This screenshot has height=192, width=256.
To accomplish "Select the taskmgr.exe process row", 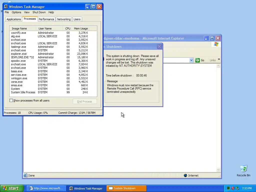I will (x=53, y=47).
